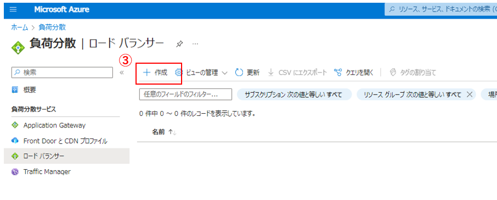
Task: Focus the global resource search box
Action: (x=441, y=9)
